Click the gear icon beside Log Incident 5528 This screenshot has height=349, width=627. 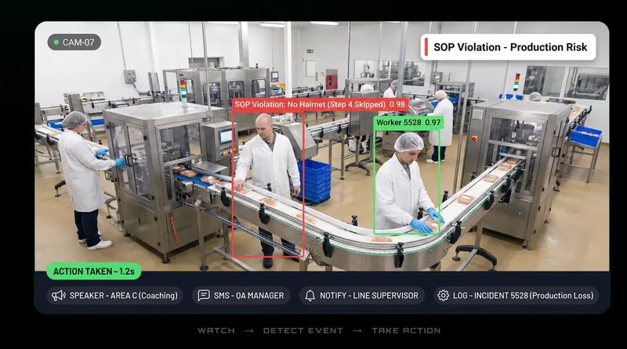coord(443,296)
